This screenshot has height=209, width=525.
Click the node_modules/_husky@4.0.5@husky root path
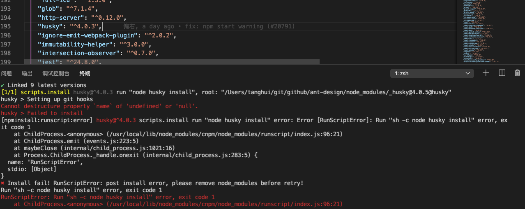[x=336, y=92]
